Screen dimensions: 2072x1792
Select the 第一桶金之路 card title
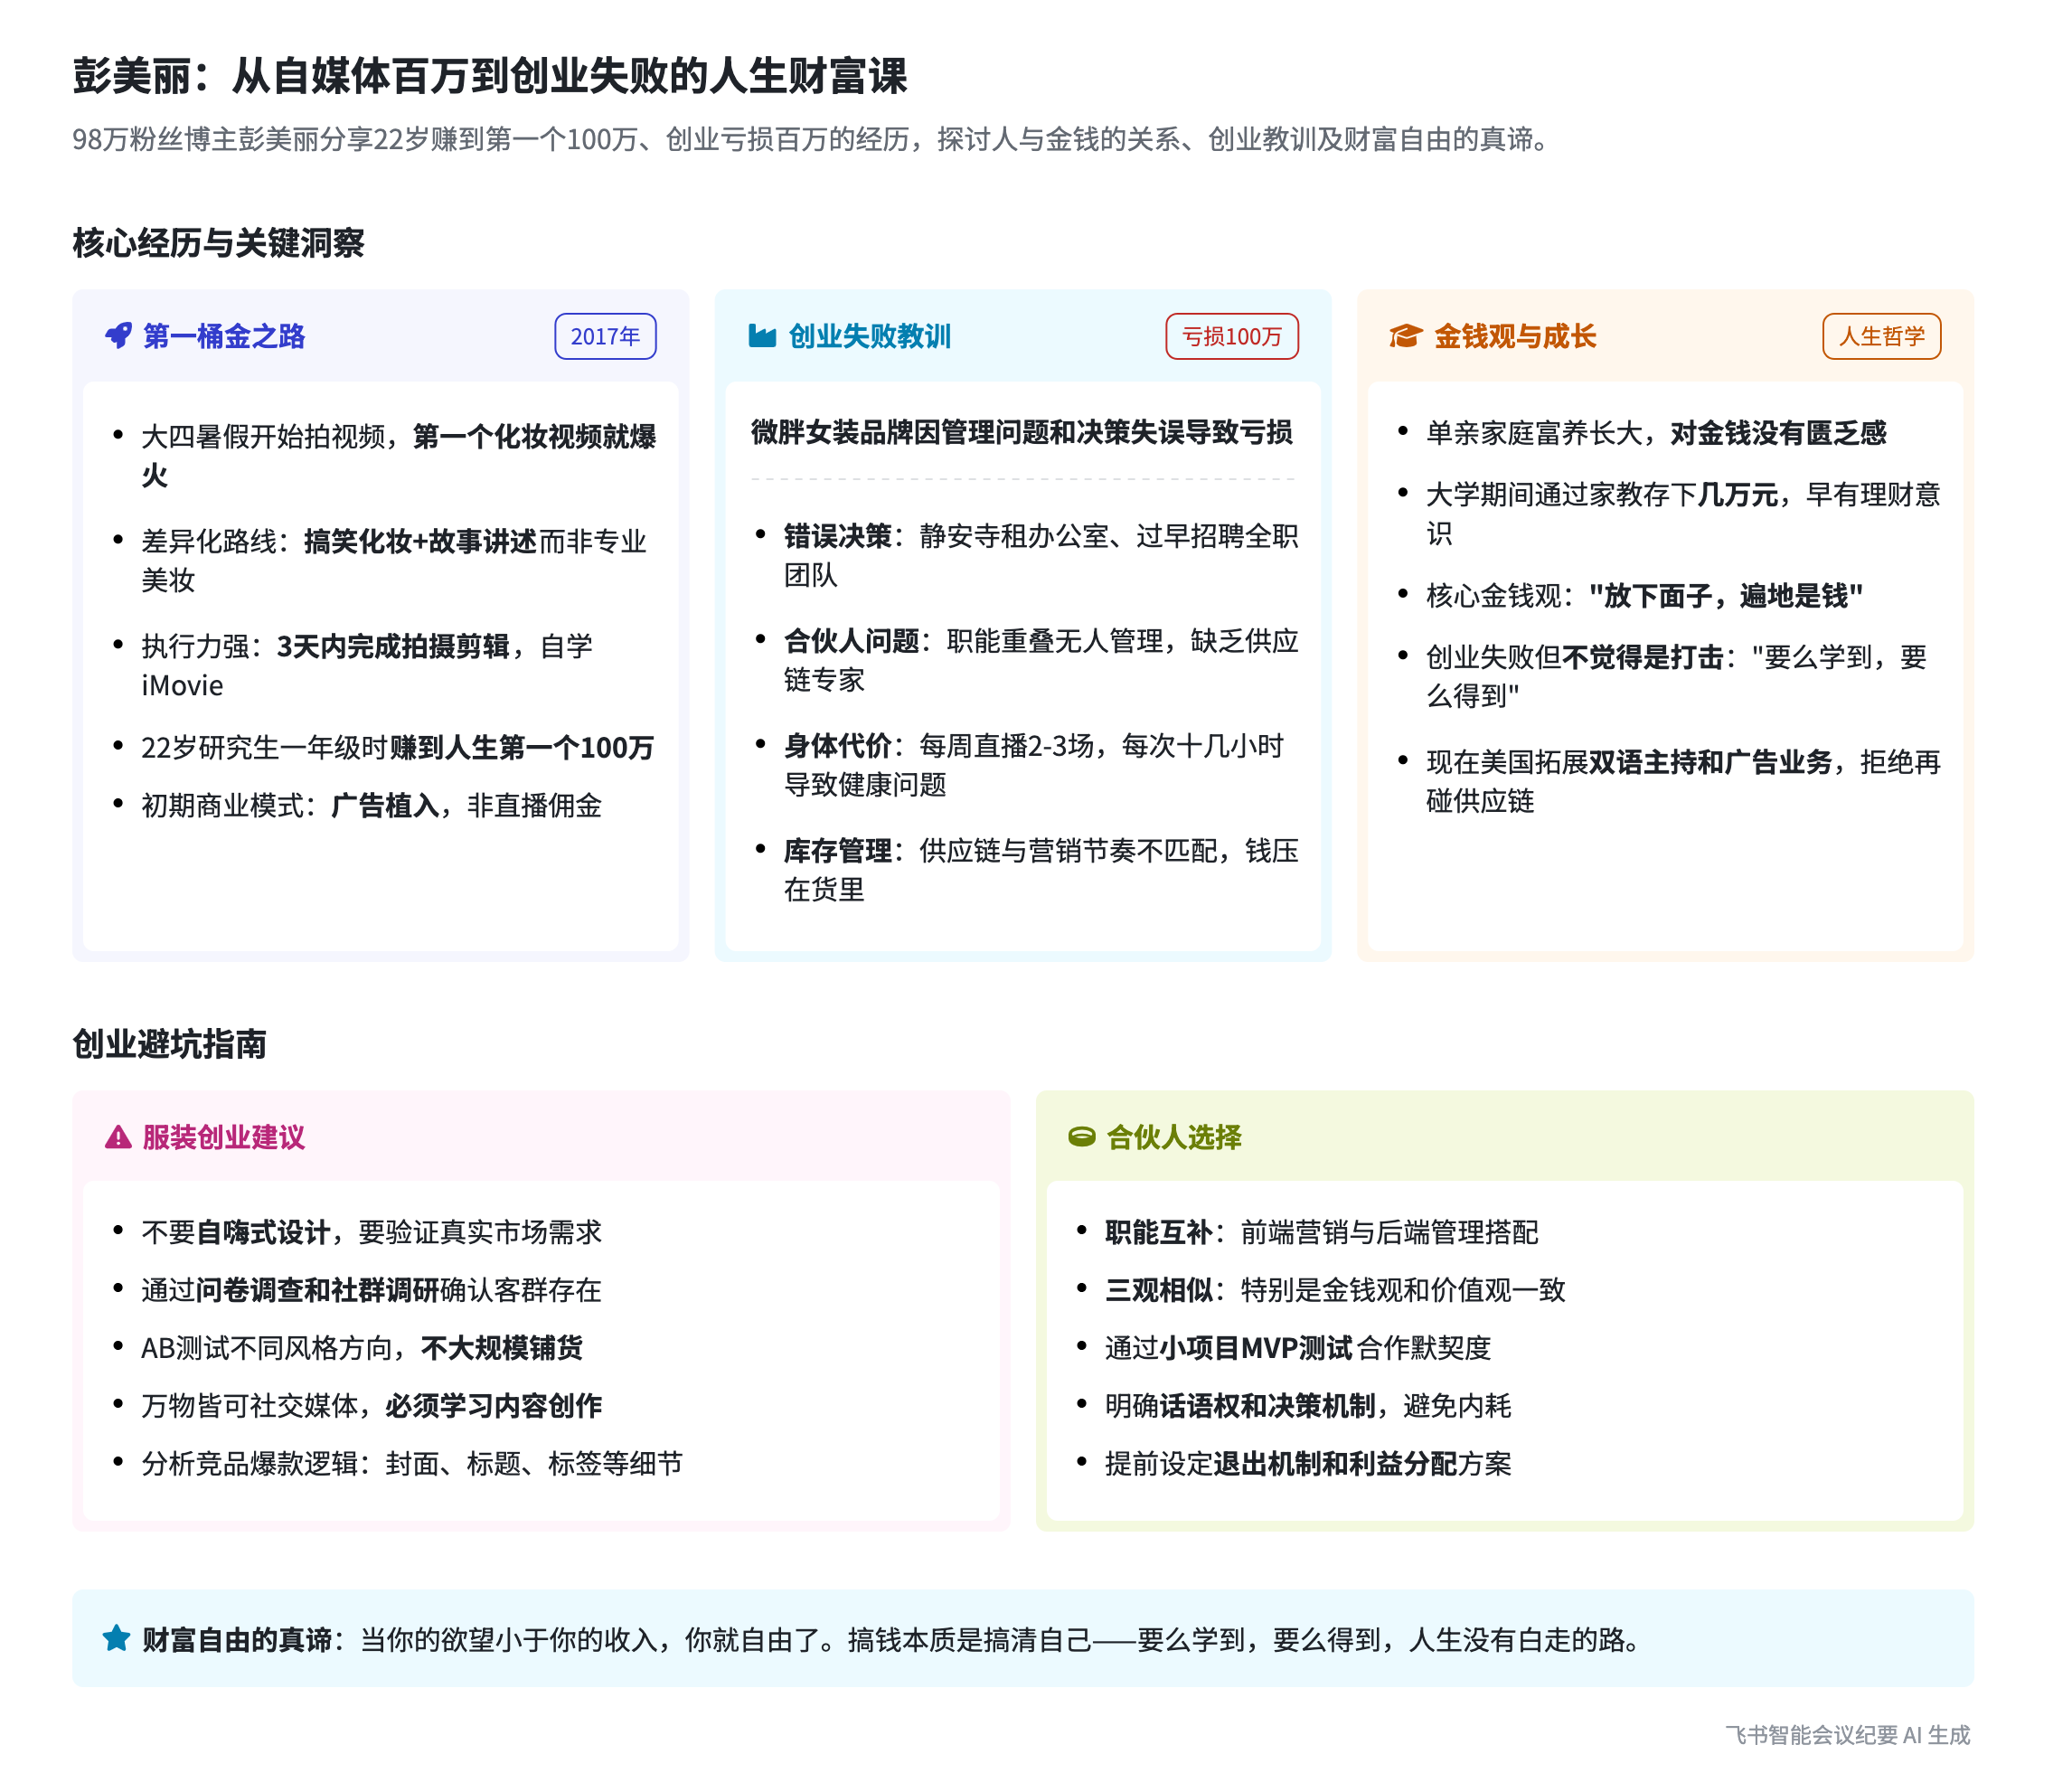click(224, 336)
